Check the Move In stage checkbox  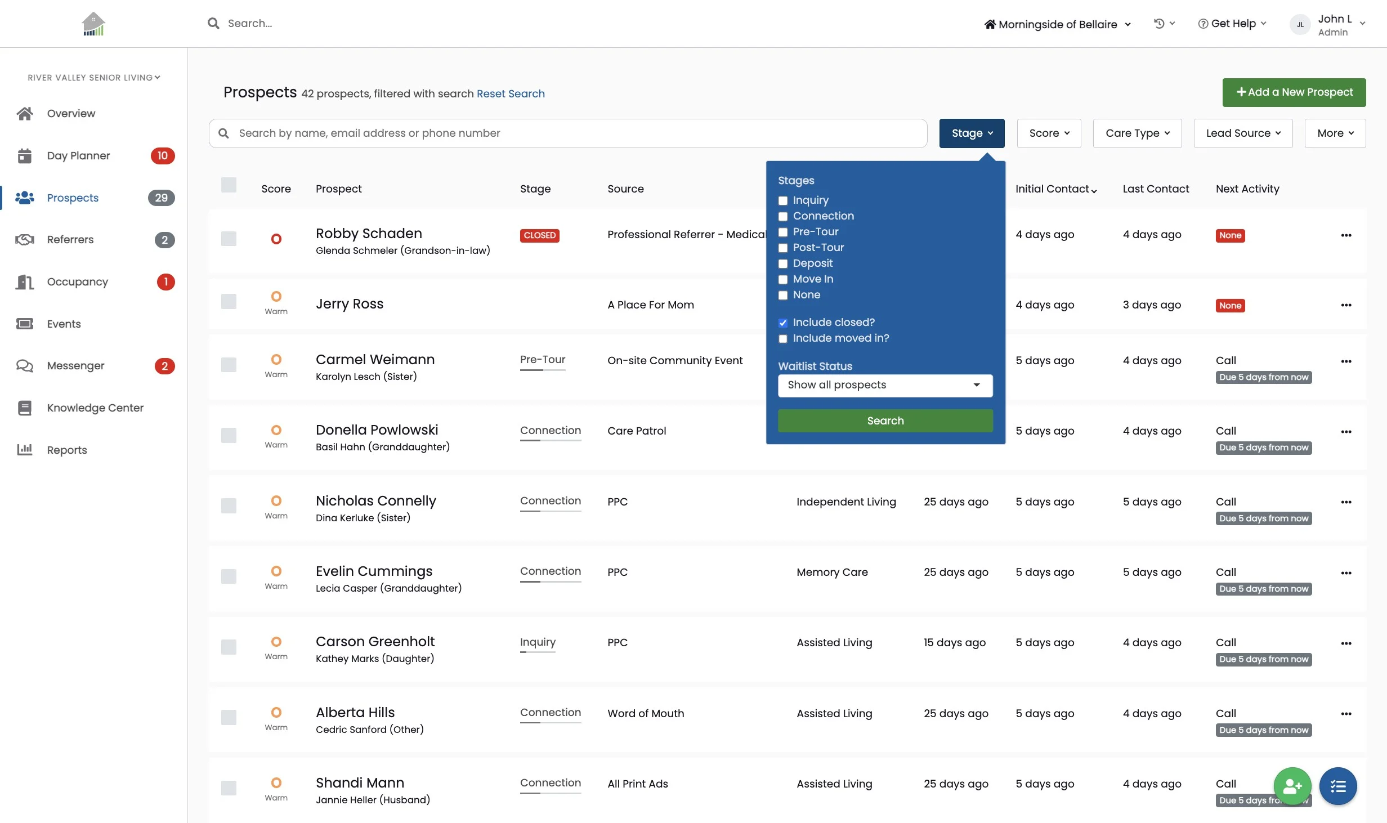click(783, 279)
